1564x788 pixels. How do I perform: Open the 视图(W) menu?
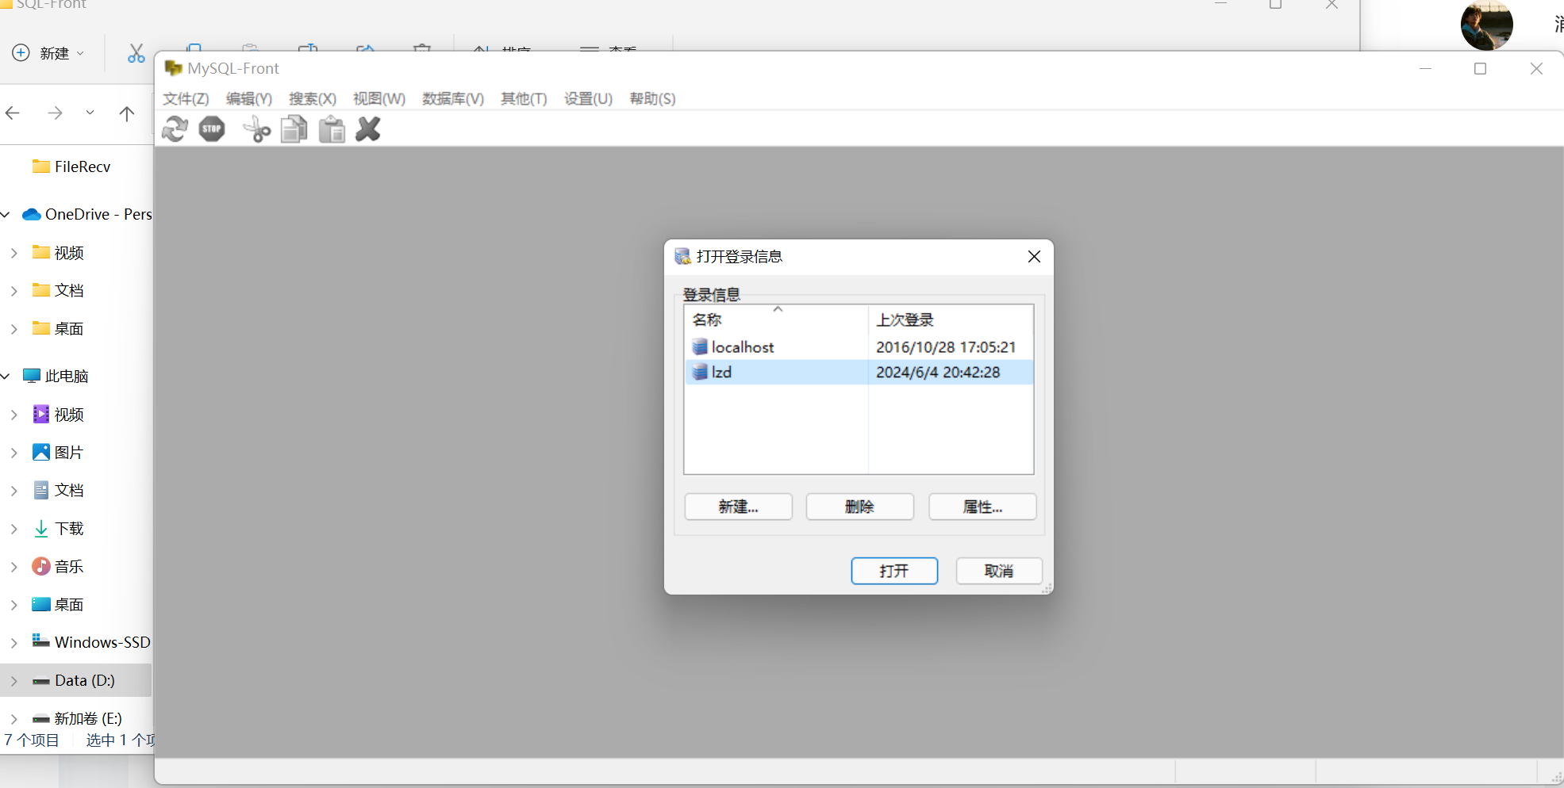point(379,98)
